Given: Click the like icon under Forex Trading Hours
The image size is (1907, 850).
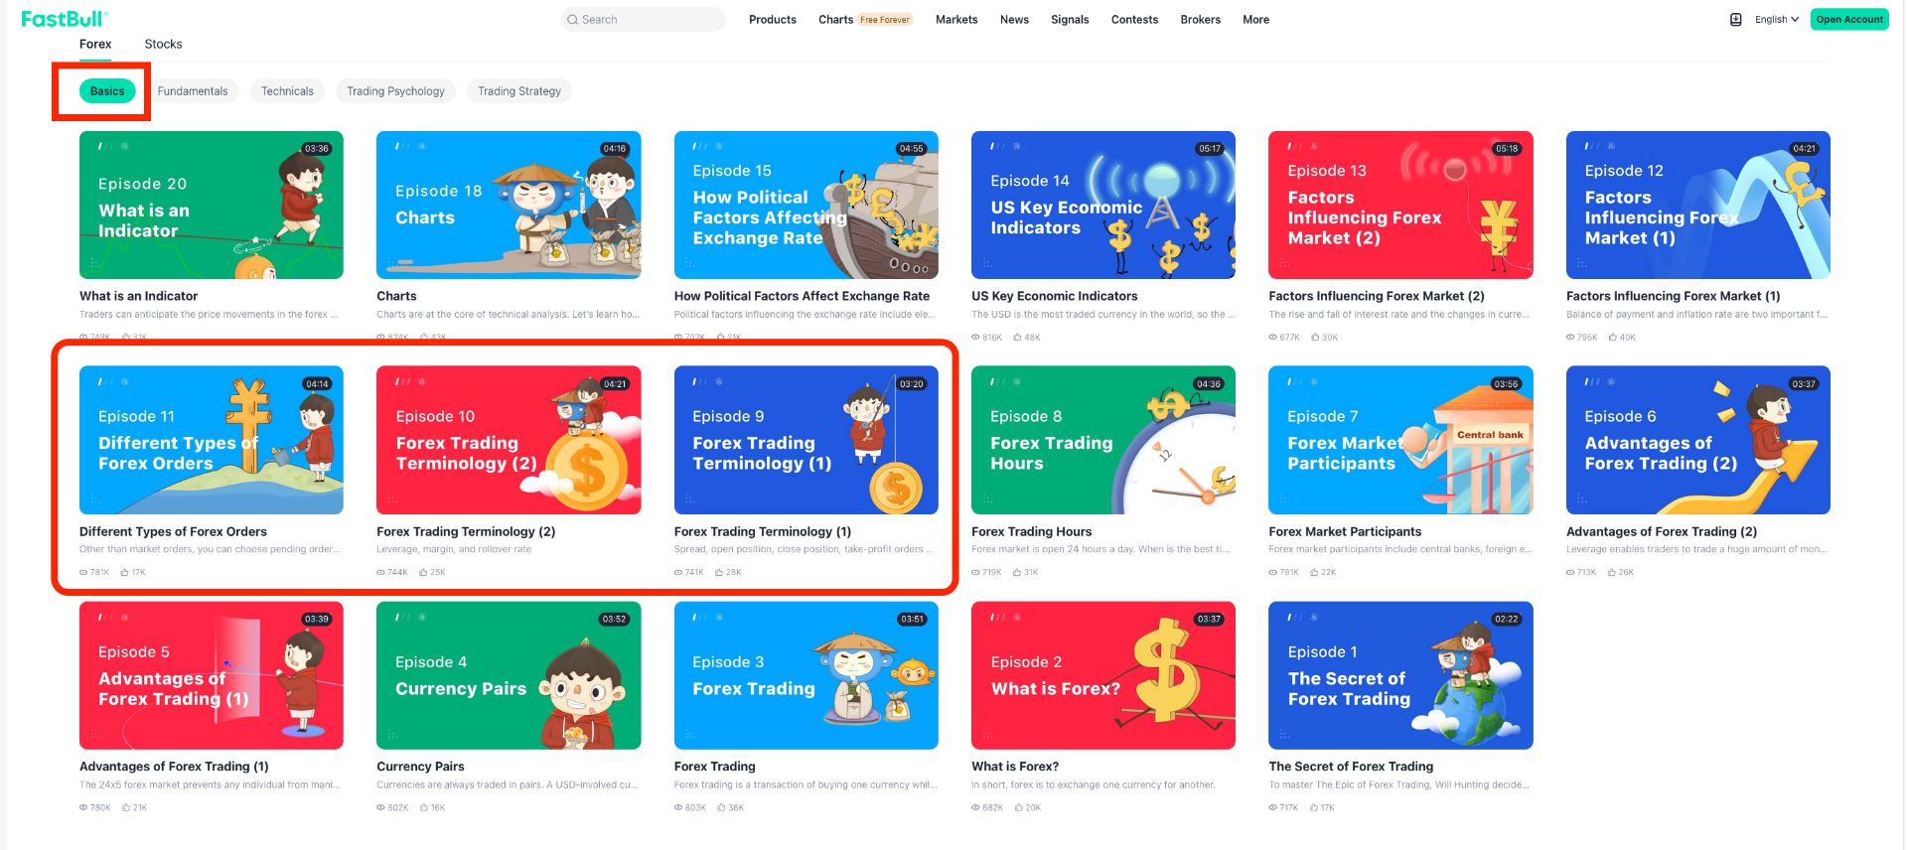Looking at the screenshot, I should pyautogui.click(x=1017, y=573).
